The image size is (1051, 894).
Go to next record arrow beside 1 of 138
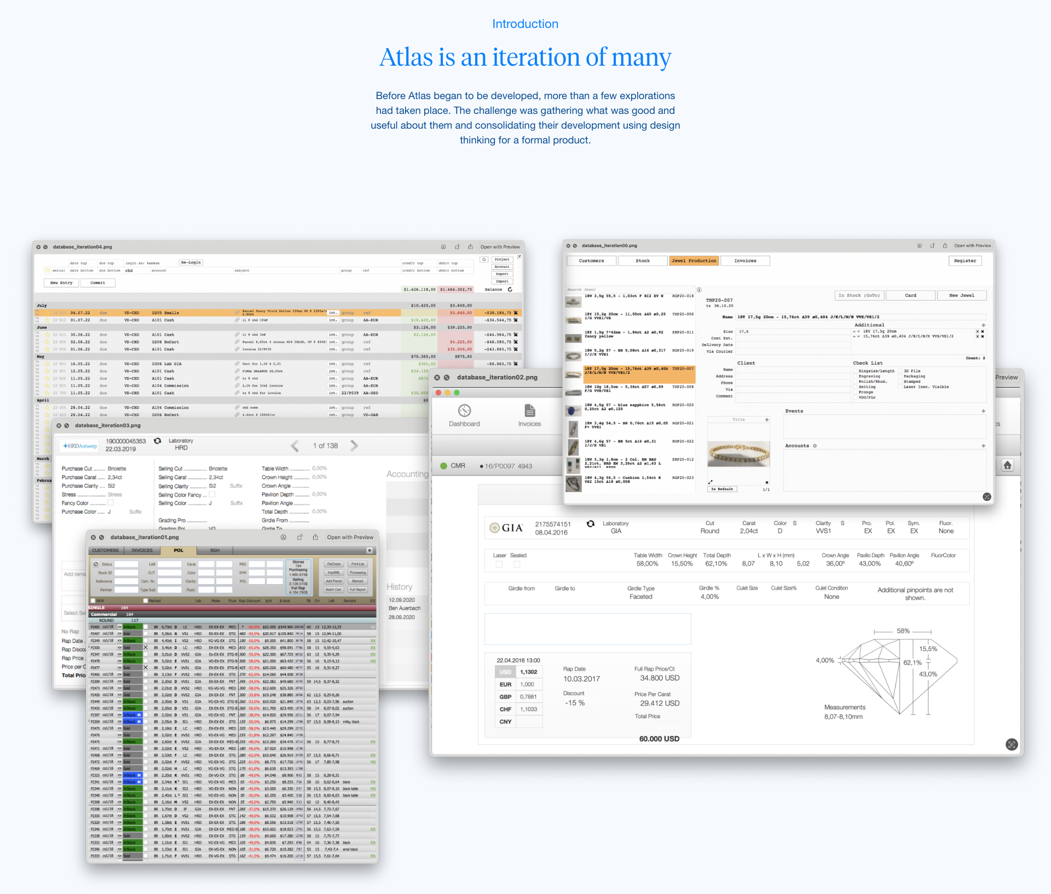tap(354, 446)
